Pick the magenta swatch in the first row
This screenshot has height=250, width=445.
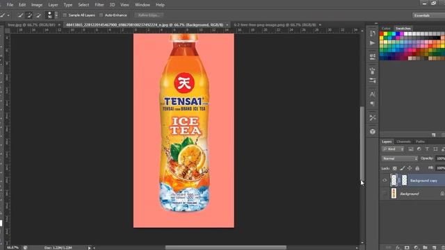[402, 34]
